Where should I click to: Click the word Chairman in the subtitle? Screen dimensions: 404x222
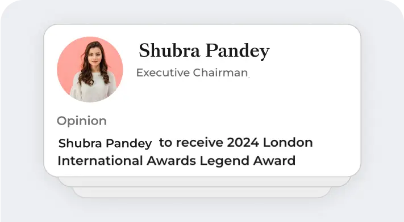click(220, 72)
